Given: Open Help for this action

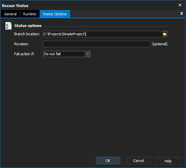Looking at the screenshot, I should pyautogui.click(x=168, y=161).
